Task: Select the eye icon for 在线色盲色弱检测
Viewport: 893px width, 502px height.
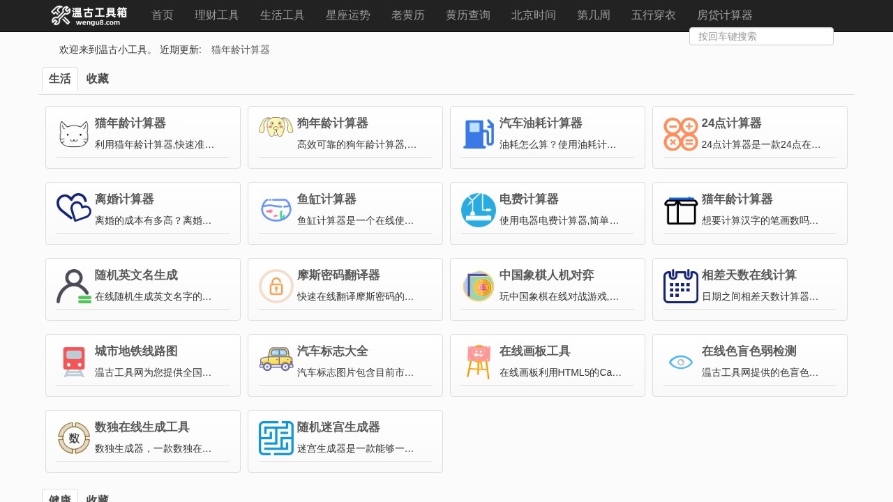Action: click(x=680, y=362)
